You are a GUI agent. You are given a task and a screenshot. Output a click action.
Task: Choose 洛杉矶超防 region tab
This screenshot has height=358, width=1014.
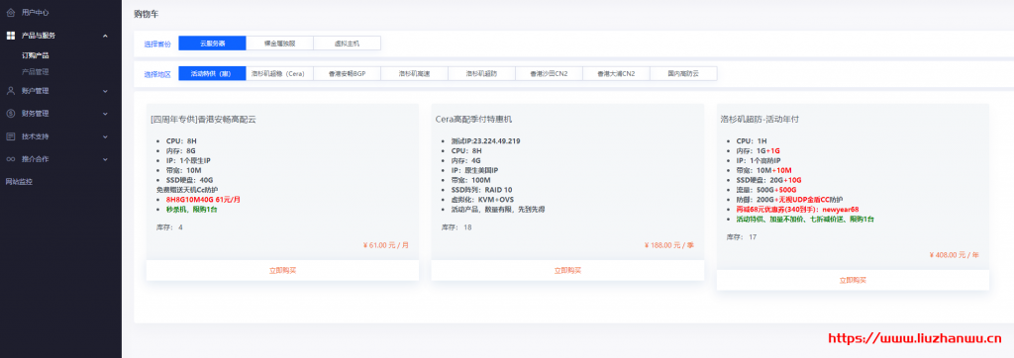(481, 73)
